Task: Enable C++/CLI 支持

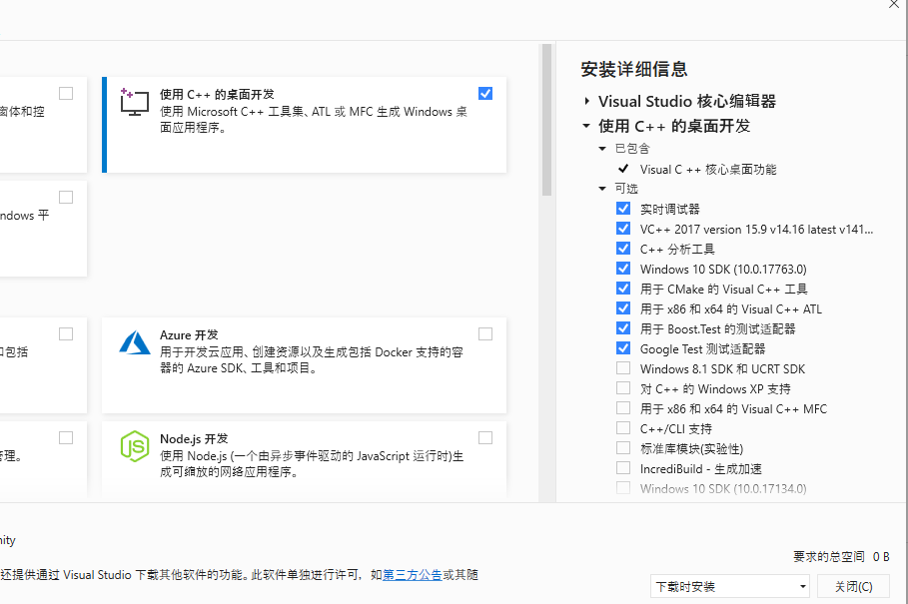Action: (623, 428)
